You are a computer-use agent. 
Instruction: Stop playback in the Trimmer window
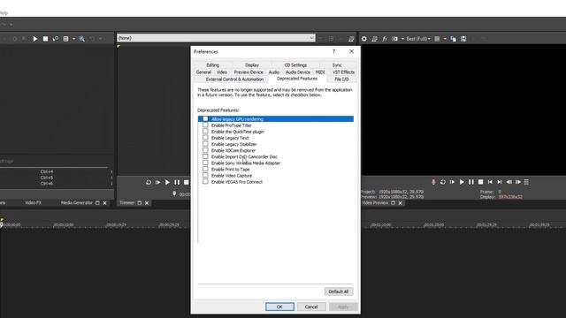tap(186, 183)
